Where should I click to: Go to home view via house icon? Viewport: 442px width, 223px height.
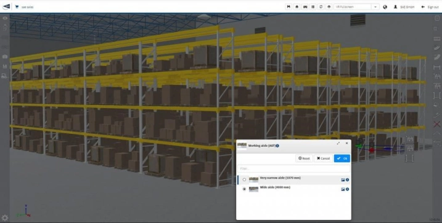[297, 7]
